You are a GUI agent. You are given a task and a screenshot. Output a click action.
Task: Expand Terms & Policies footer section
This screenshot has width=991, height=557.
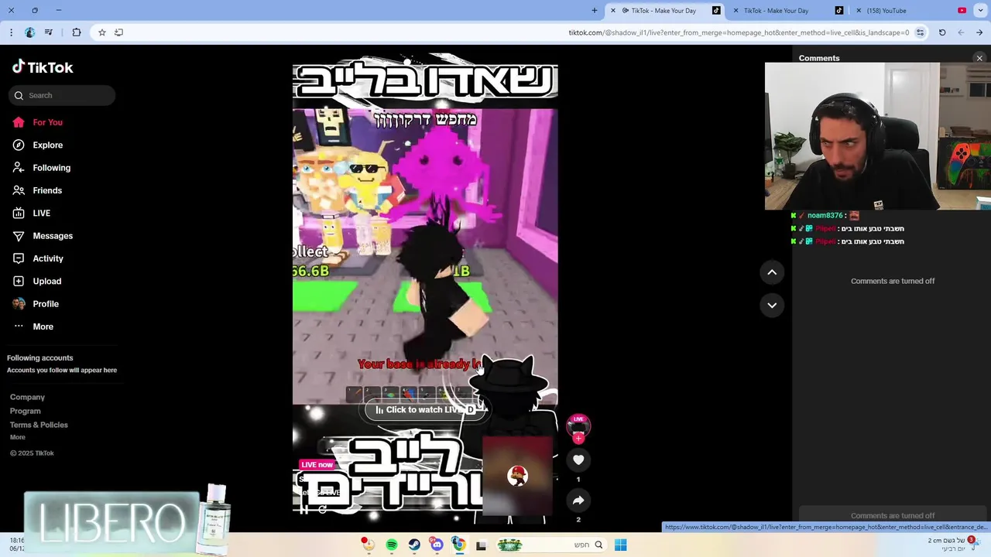pos(39,425)
